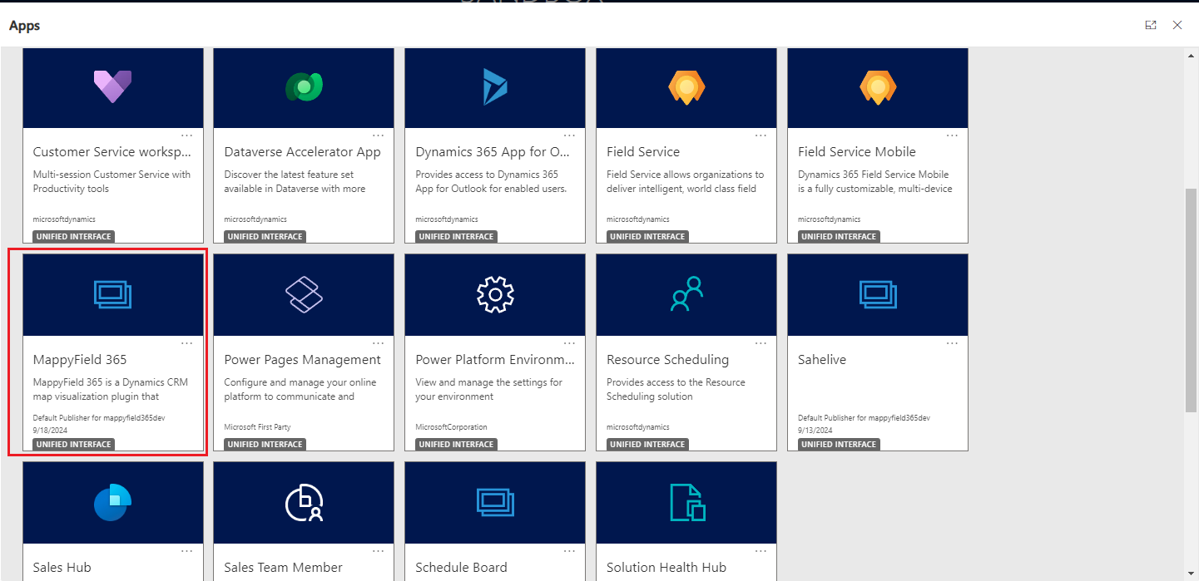The width and height of the screenshot is (1199, 581).
Task: Open the Sahelive app title
Action: tap(821, 360)
